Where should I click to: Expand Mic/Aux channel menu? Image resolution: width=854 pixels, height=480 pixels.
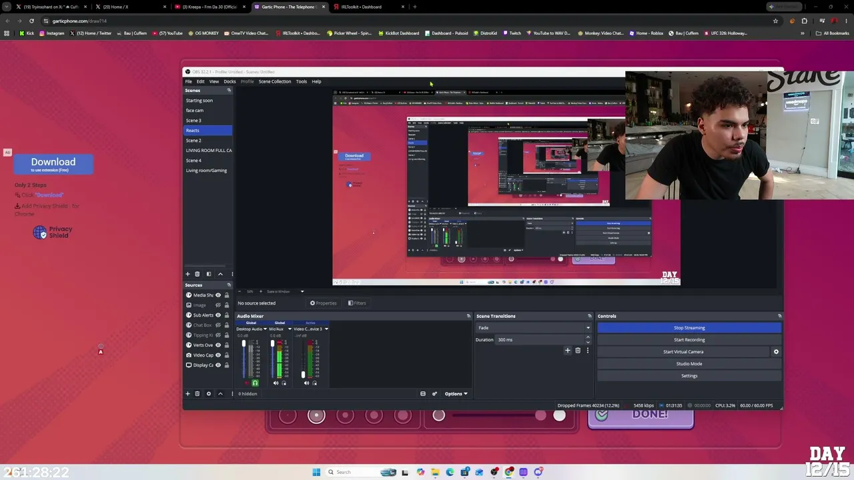click(289, 329)
